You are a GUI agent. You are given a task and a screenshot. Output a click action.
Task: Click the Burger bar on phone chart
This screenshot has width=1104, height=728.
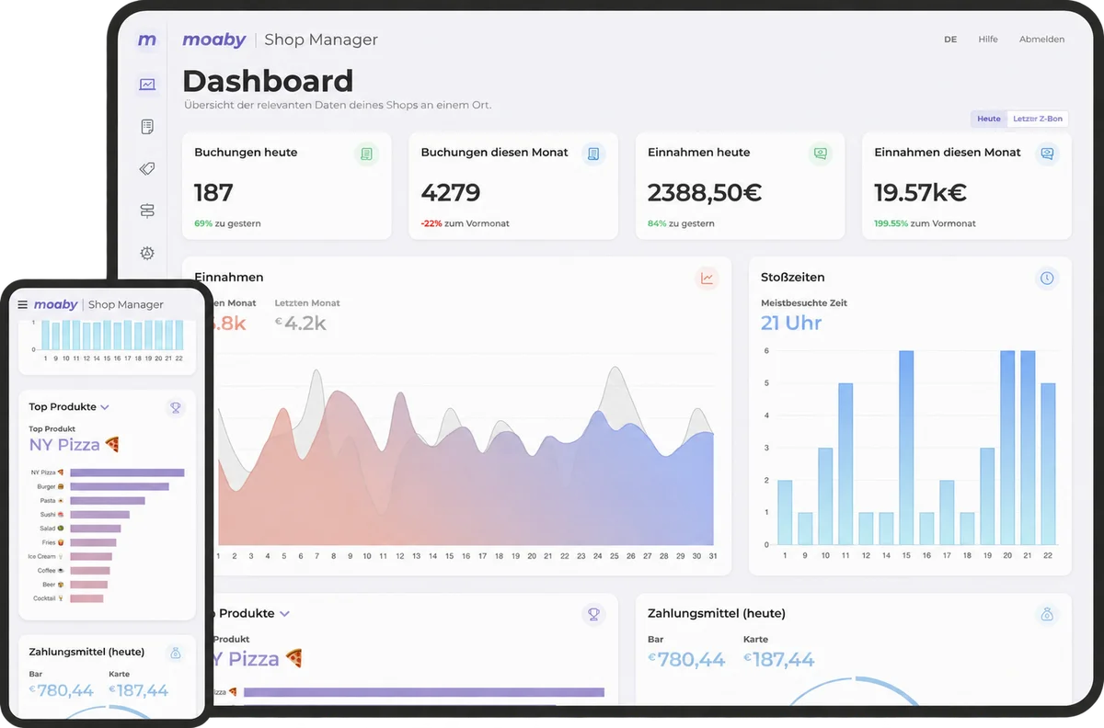pyautogui.click(x=120, y=486)
